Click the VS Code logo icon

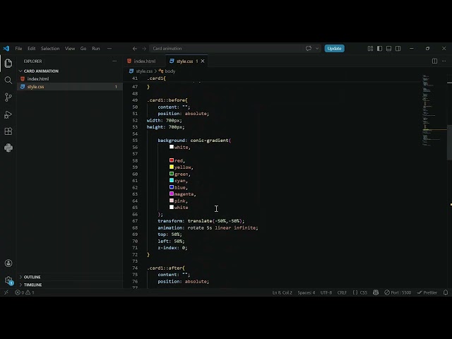click(x=6, y=49)
